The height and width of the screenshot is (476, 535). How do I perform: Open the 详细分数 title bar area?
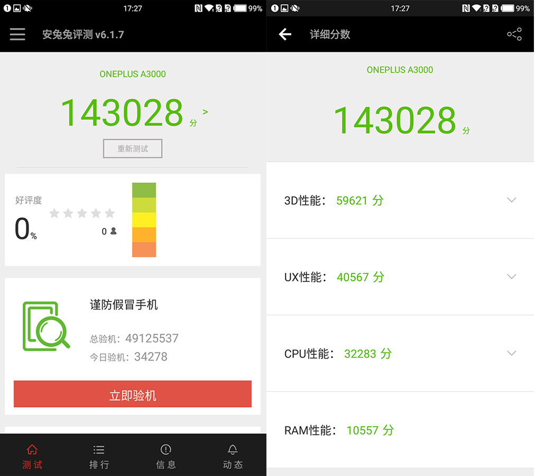tap(330, 34)
